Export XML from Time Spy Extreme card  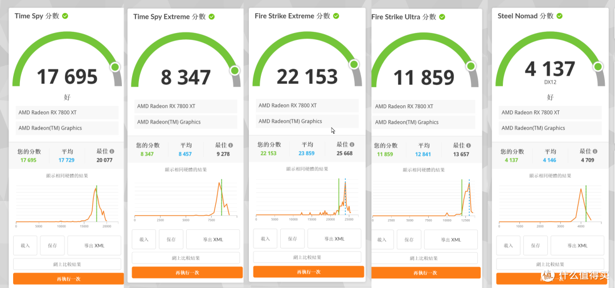tap(213, 240)
